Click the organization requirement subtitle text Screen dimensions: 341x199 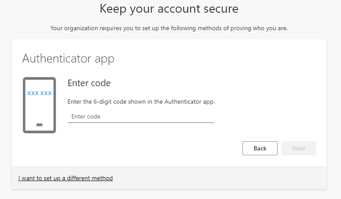tap(169, 28)
